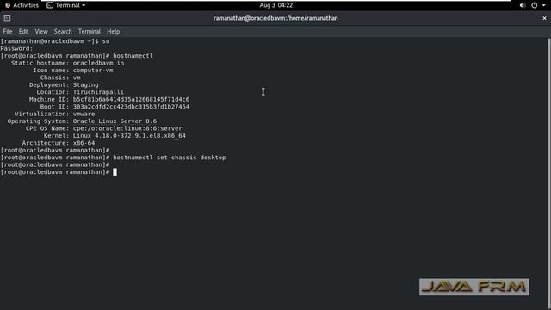Click the window title ramanathan@oracledbavm
Screen dimensions: 551x310
(x=275, y=18)
